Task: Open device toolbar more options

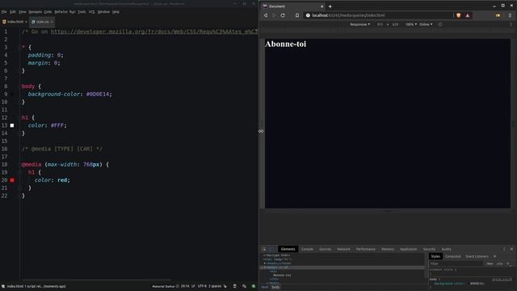Action: [511, 24]
